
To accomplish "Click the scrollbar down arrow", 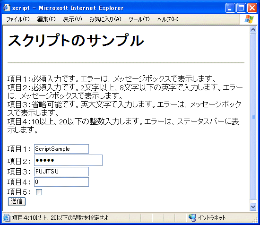I will 253,207.
